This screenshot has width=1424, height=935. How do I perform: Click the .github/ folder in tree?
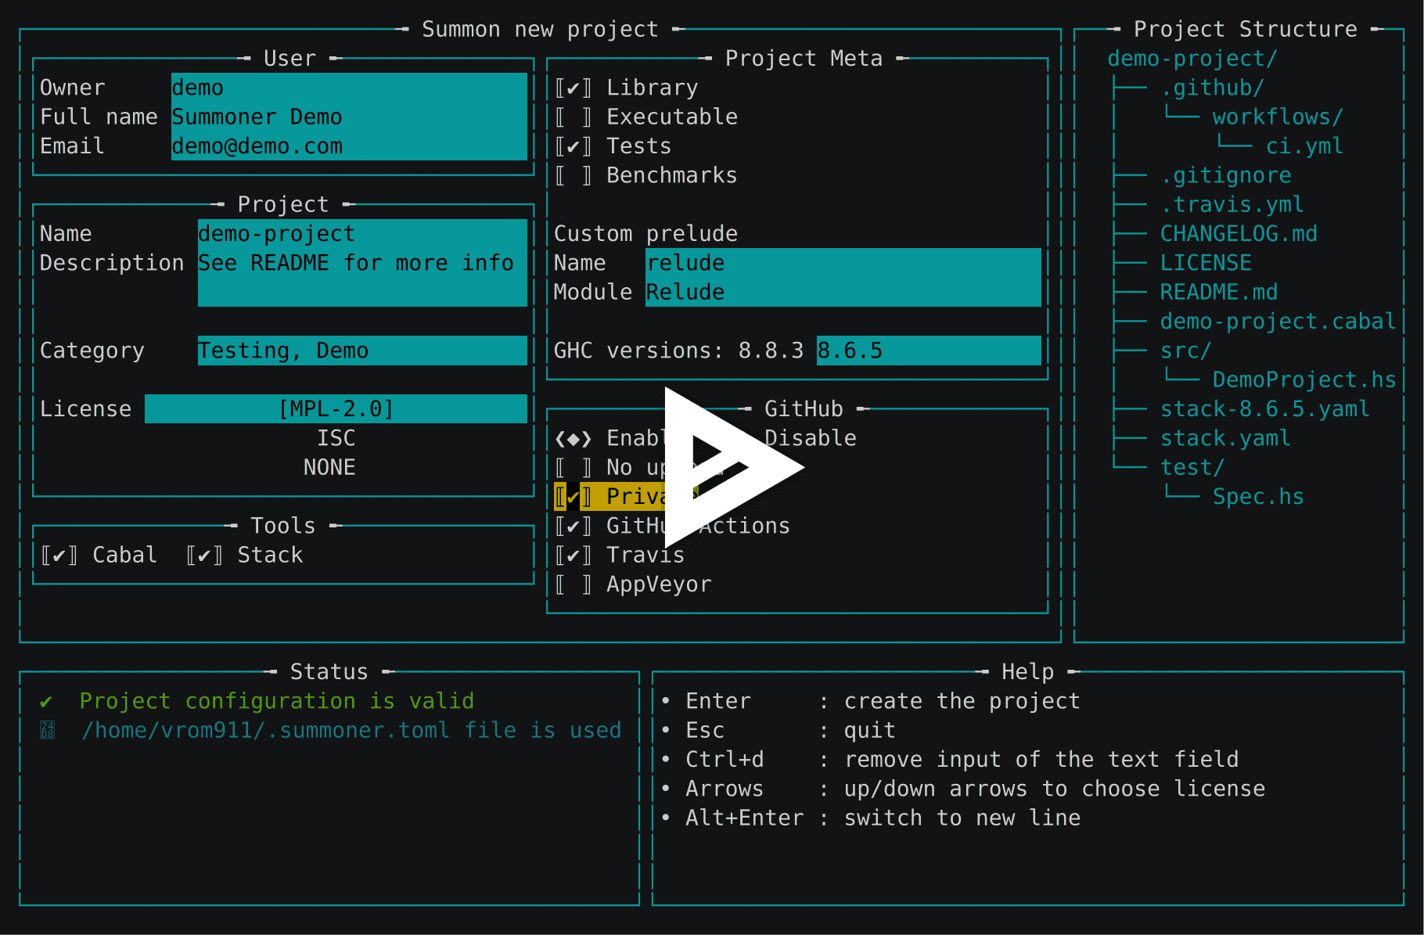click(x=1212, y=88)
